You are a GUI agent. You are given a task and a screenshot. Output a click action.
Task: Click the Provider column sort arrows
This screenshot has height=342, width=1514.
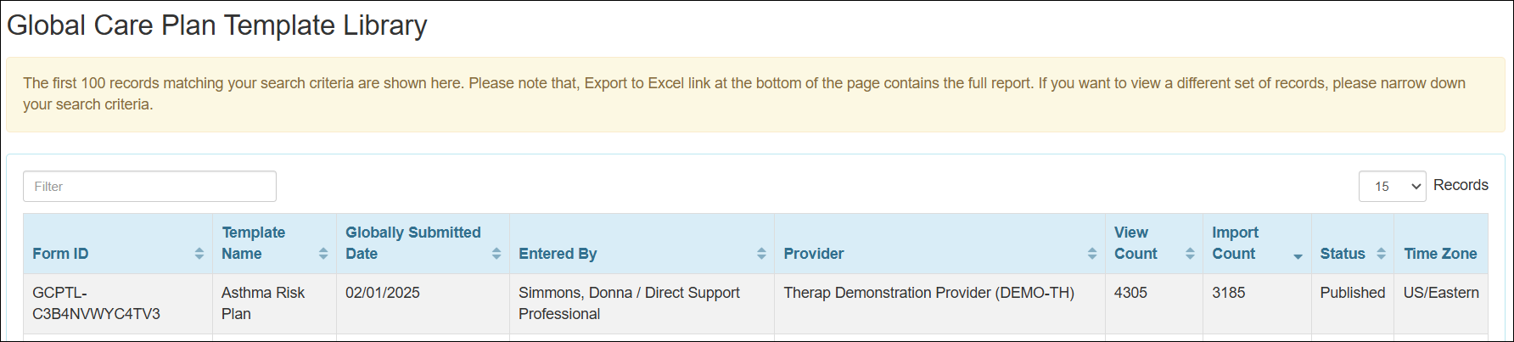(1092, 254)
